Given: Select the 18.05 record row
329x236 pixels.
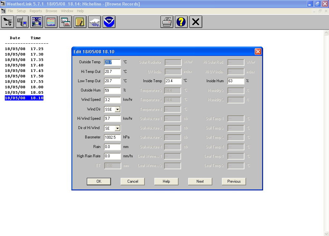Looking at the screenshot, I should coord(24,92).
